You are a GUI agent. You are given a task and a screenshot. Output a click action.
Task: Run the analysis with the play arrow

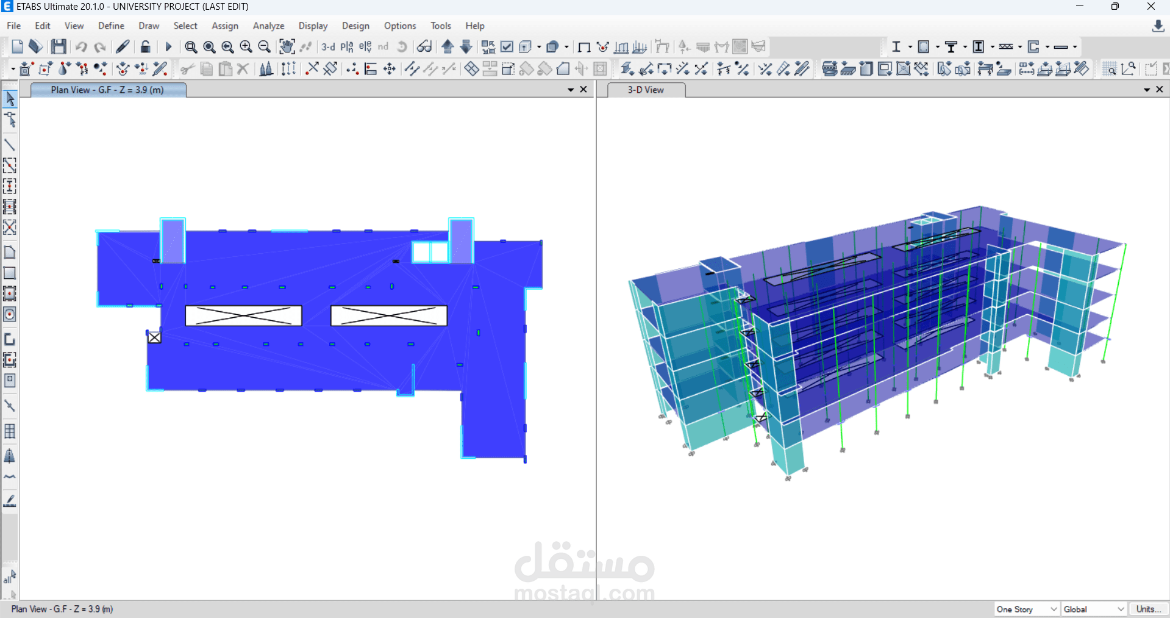click(169, 47)
